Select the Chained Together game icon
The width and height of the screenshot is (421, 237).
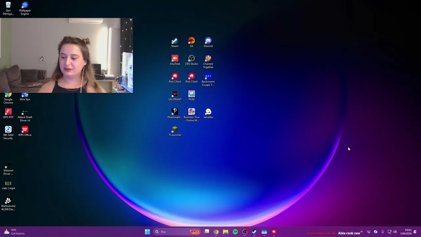[x=208, y=62]
